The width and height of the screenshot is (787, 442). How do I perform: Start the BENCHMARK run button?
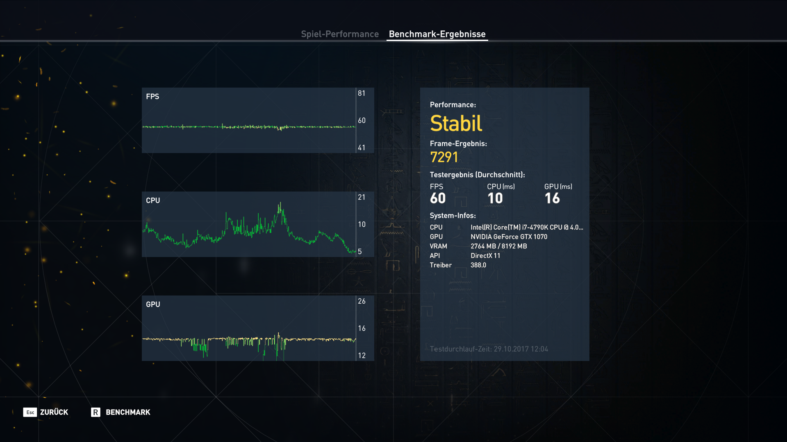click(128, 412)
